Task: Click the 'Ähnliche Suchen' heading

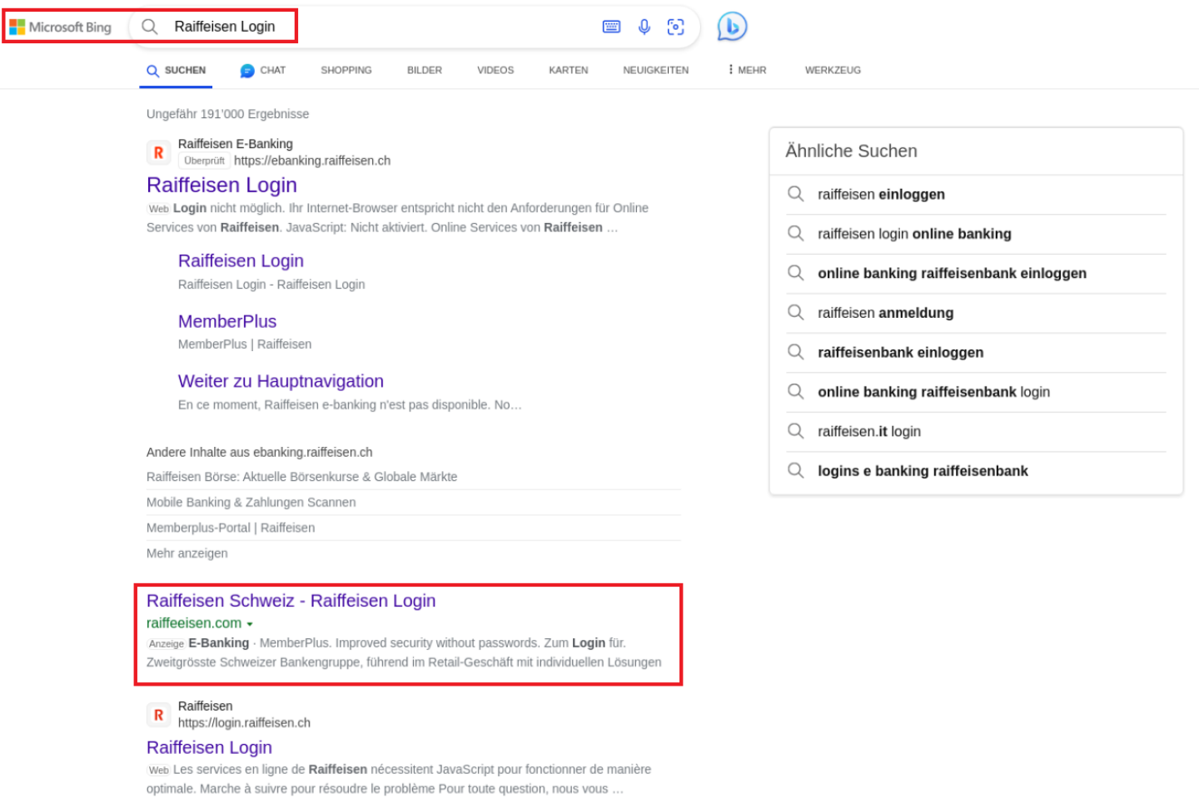Action: pyautogui.click(x=851, y=151)
